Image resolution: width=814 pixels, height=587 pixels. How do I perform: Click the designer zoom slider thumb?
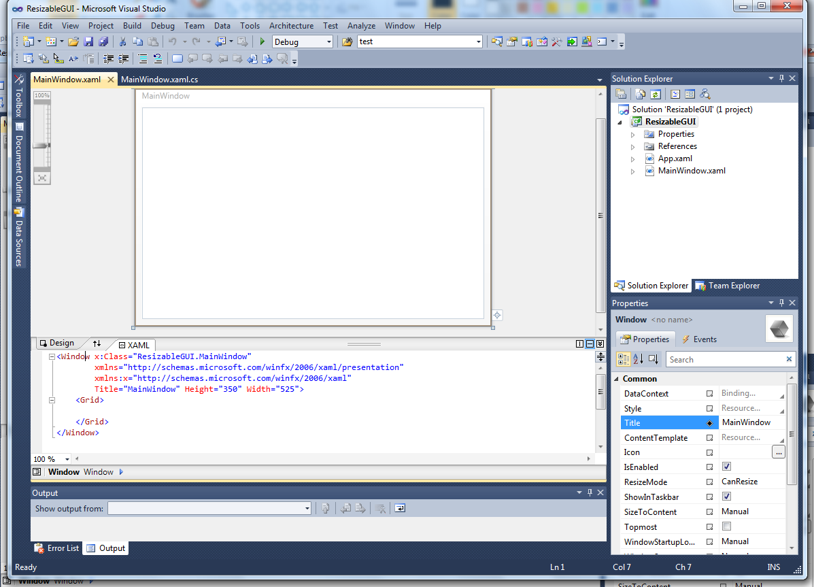coord(42,146)
